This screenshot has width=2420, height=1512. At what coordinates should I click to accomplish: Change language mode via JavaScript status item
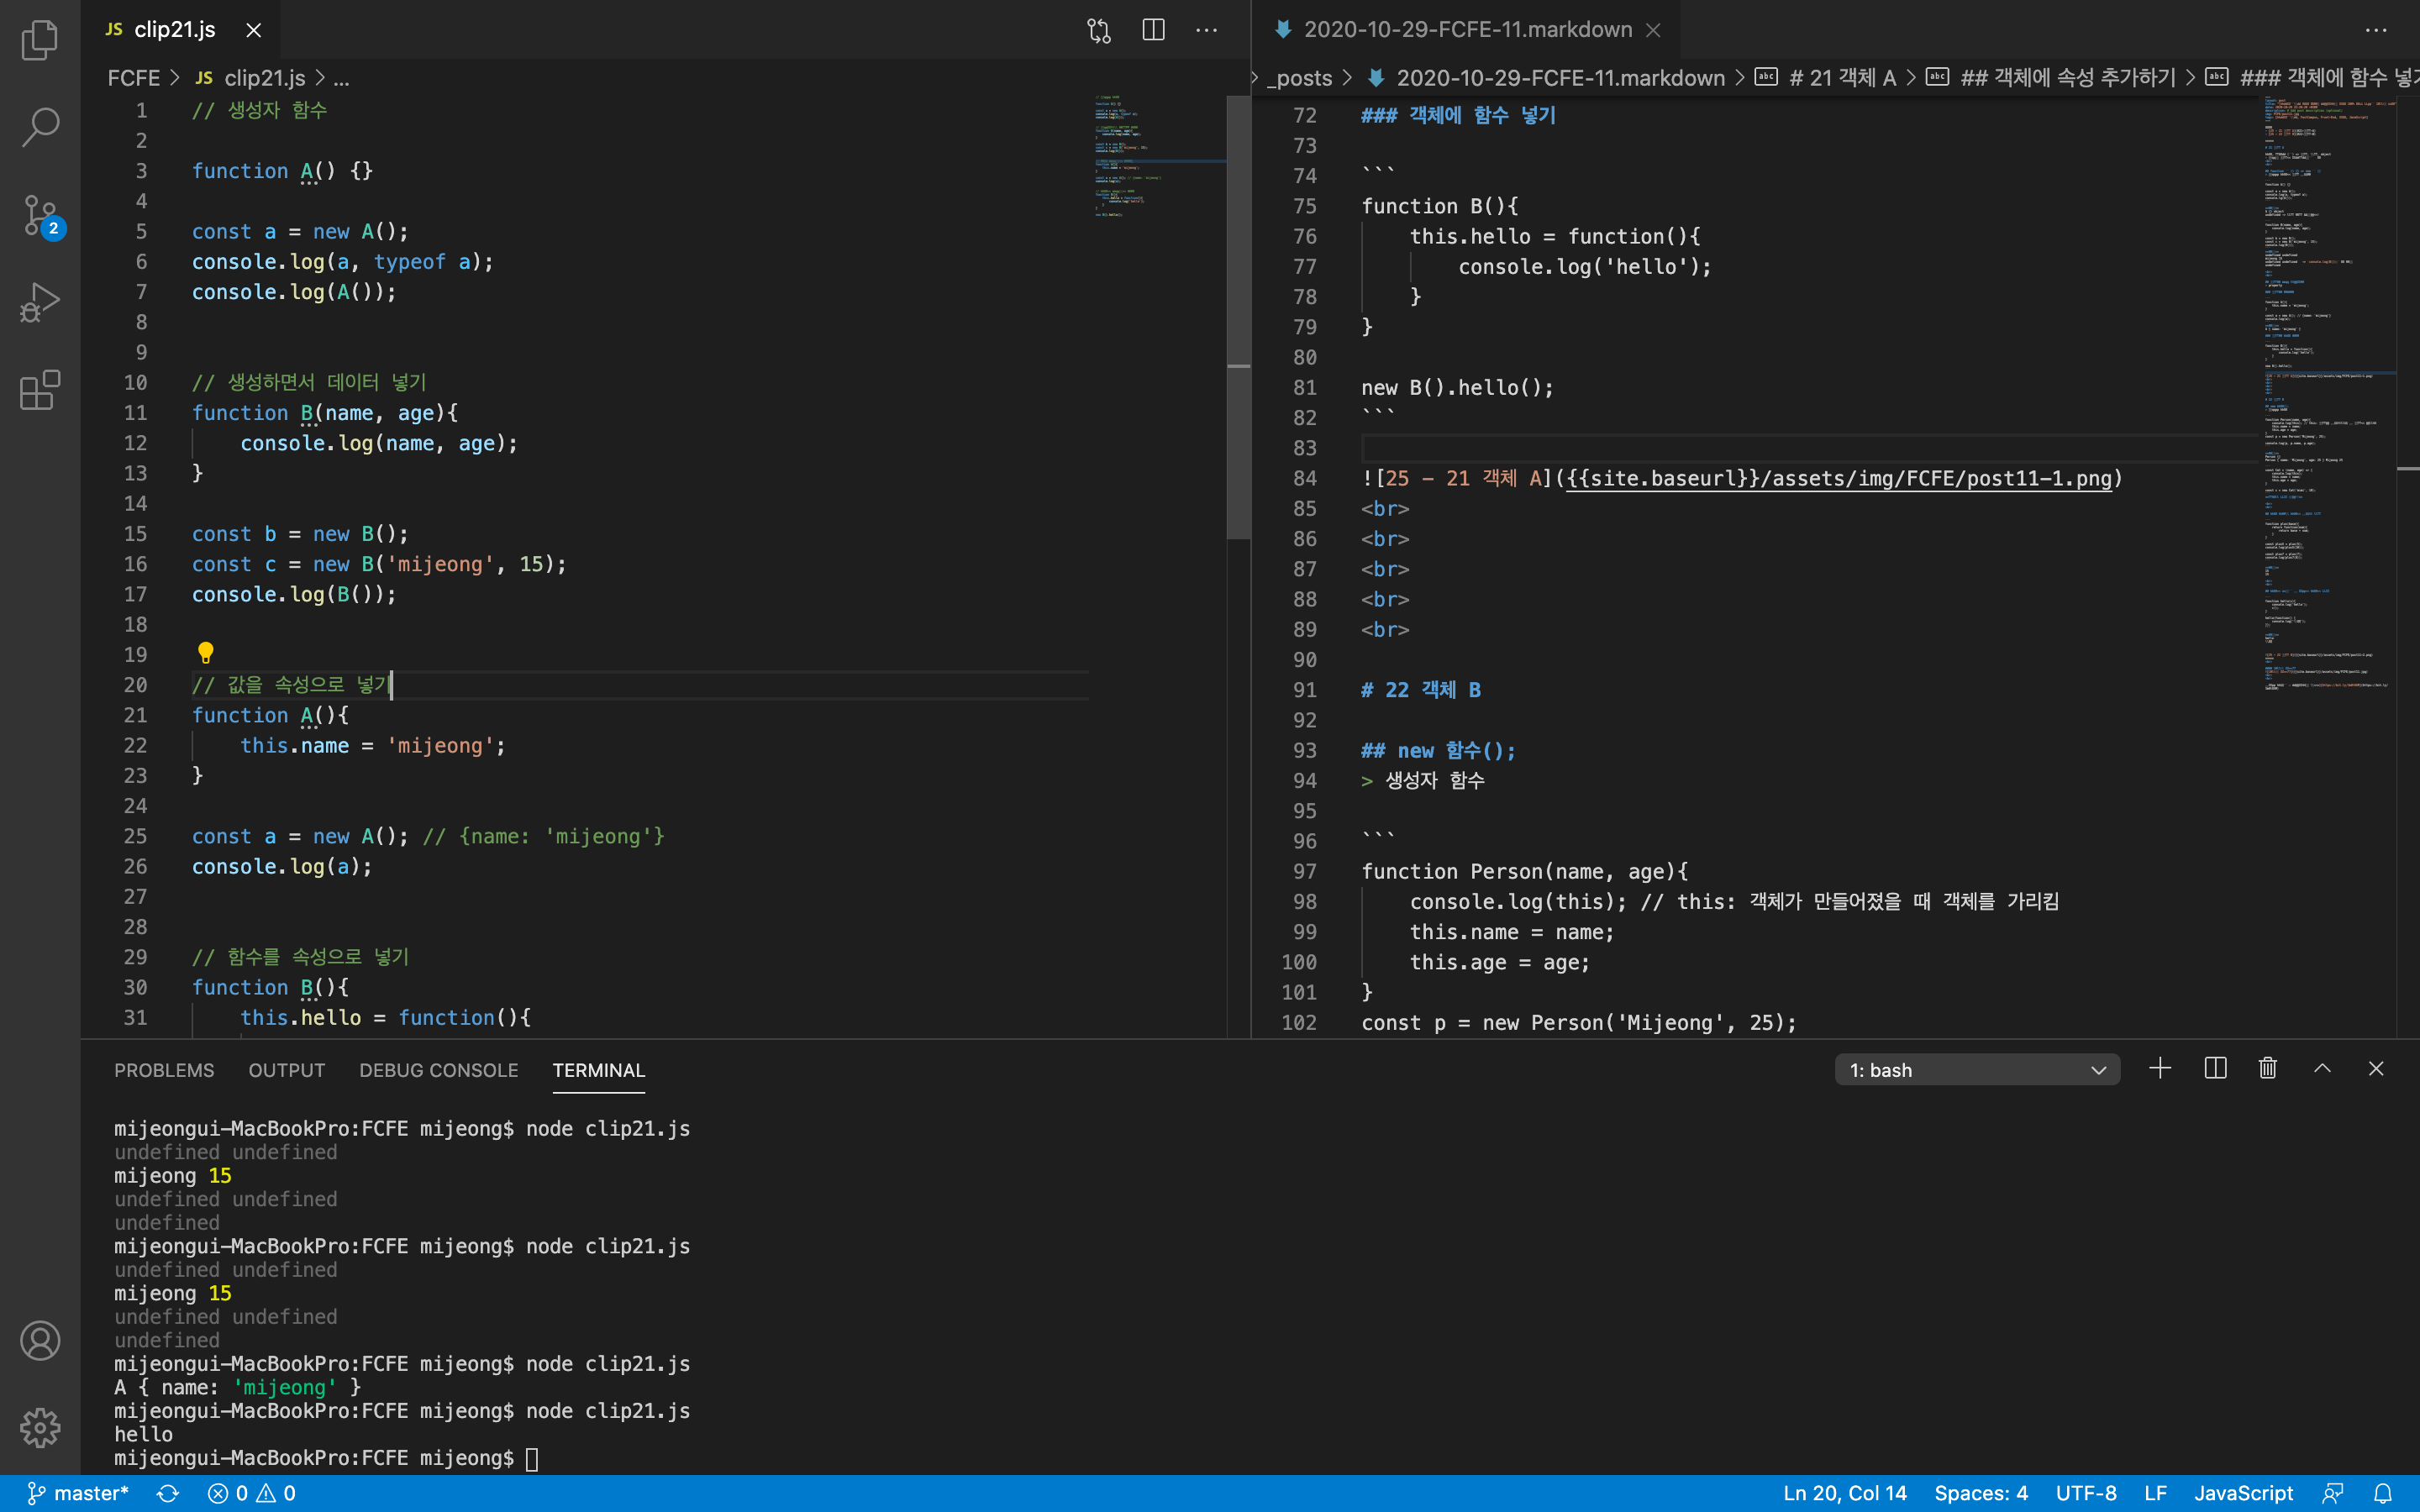pos(2243,1493)
